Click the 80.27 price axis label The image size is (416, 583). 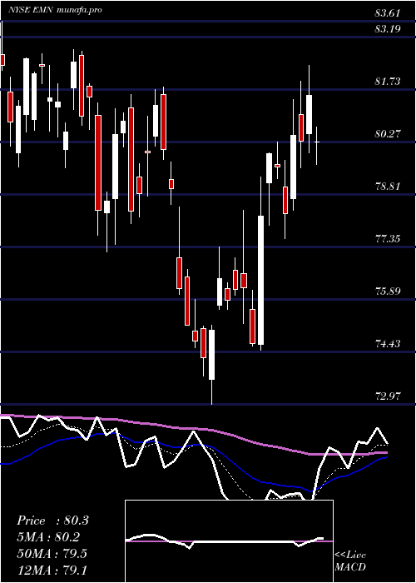point(388,133)
